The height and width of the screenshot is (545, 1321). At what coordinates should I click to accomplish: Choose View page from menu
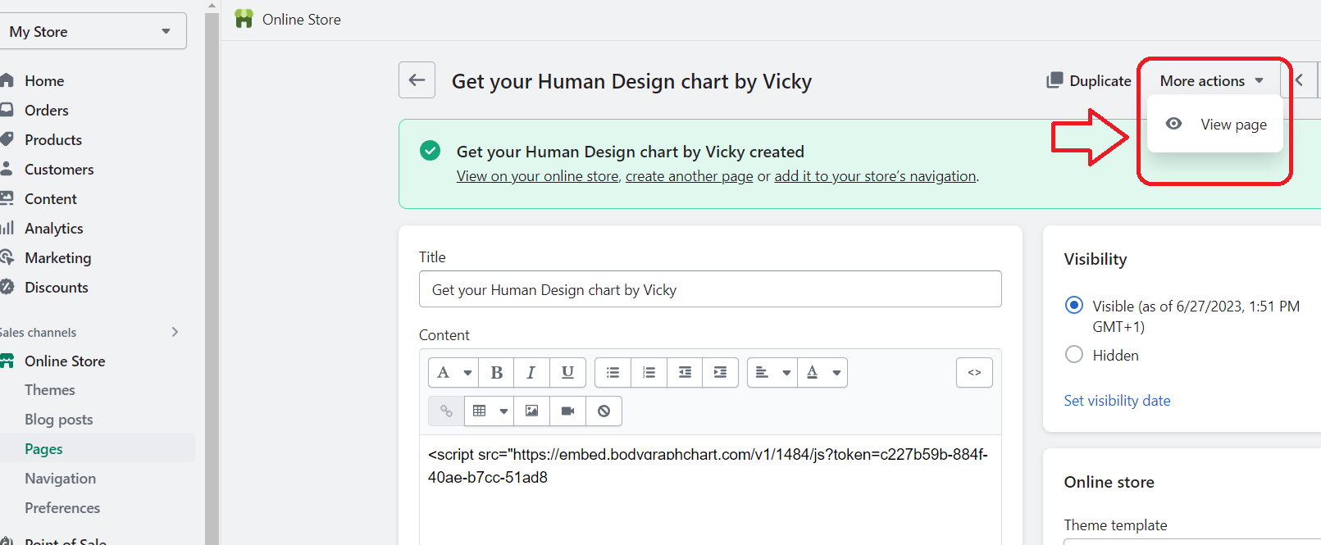coord(1215,125)
